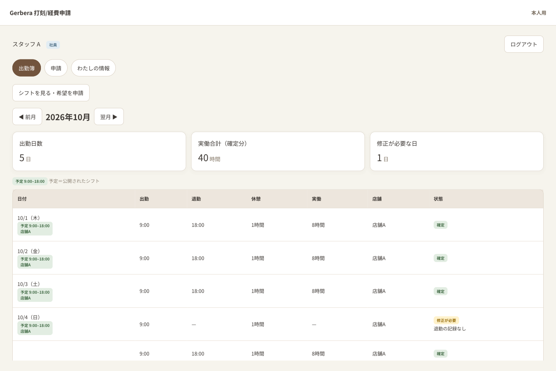Click the 社員 badge beside スタッフ A
This screenshot has width=556, height=371.
[x=53, y=45]
